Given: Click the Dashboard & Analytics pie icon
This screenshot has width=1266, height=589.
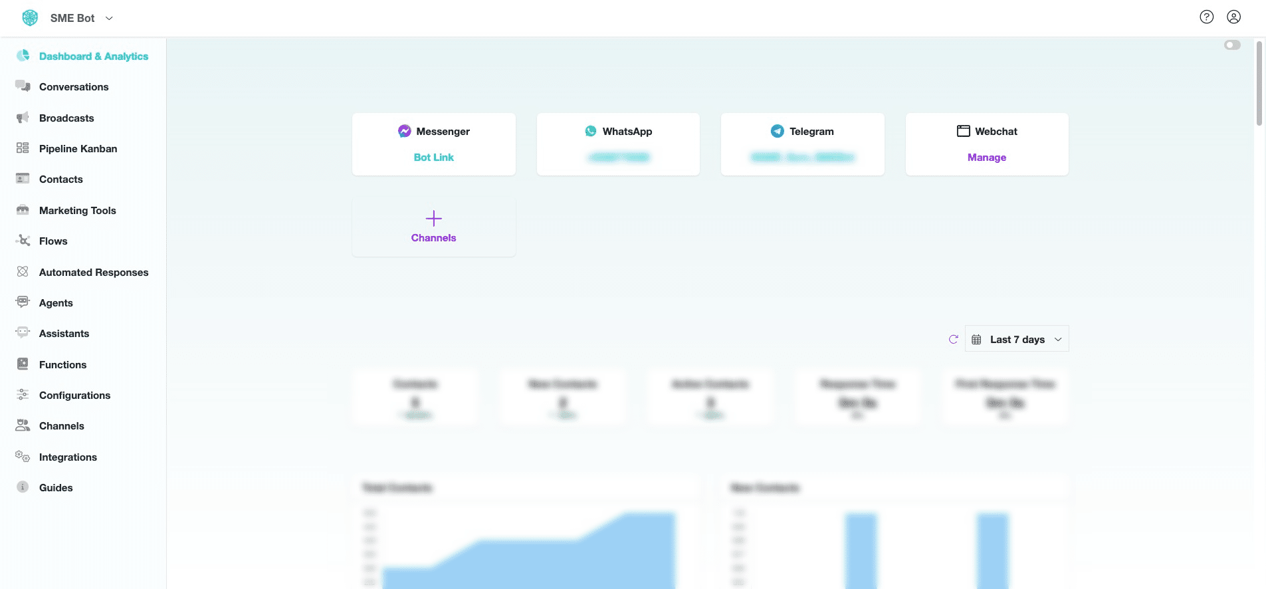Looking at the screenshot, I should [x=23, y=56].
